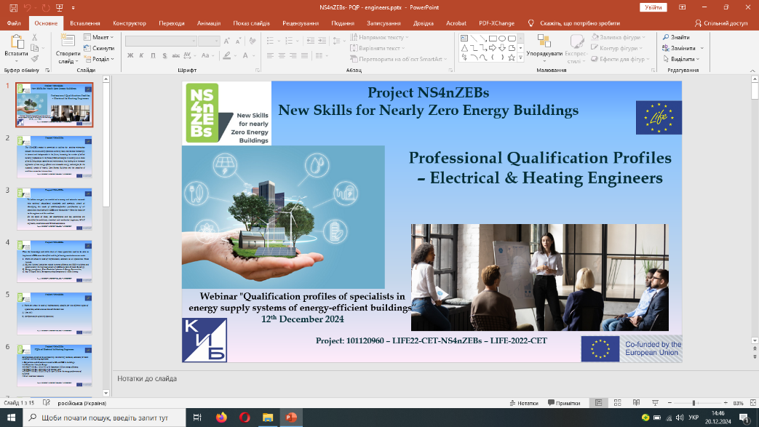Click the Undo arrow in title bar

(28, 8)
